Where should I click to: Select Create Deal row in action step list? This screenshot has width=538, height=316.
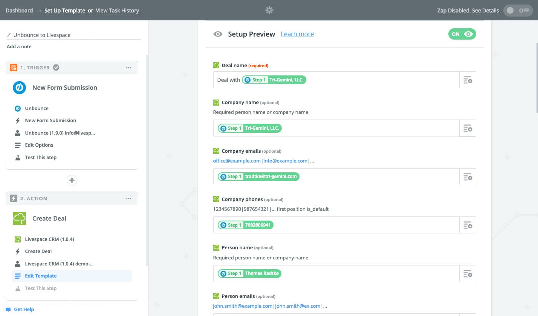(x=72, y=252)
